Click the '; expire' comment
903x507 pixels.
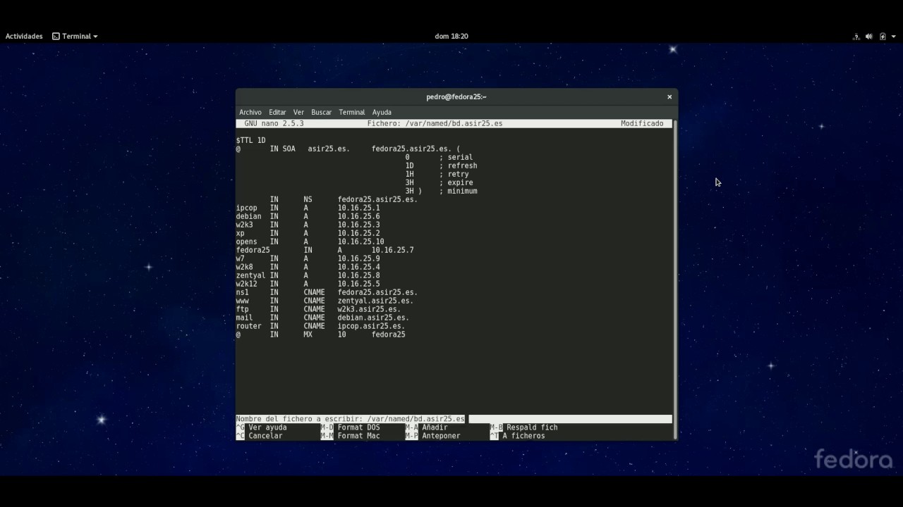(456, 182)
